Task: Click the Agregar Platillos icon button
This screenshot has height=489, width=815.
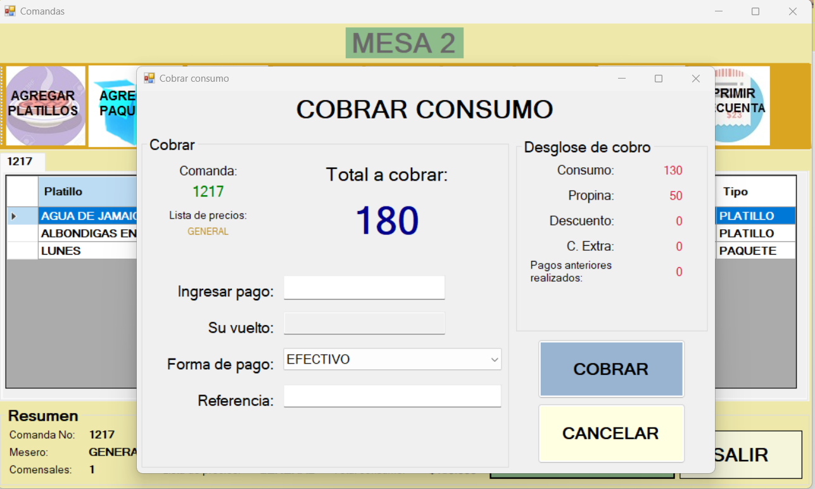Action: 44,106
